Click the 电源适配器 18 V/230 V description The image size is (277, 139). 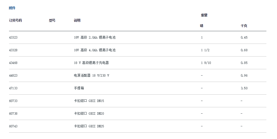pos(91,76)
